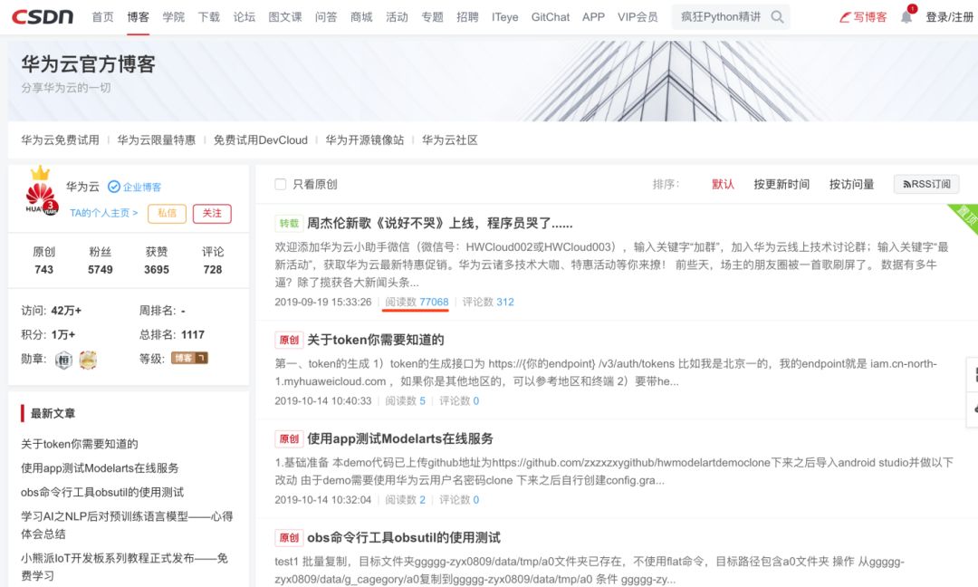Open 下载 in top navigation
Image resolution: width=978 pixels, height=587 pixels.
tap(209, 17)
